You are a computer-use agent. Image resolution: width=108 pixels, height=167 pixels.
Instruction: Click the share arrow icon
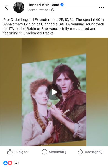coord(80,152)
